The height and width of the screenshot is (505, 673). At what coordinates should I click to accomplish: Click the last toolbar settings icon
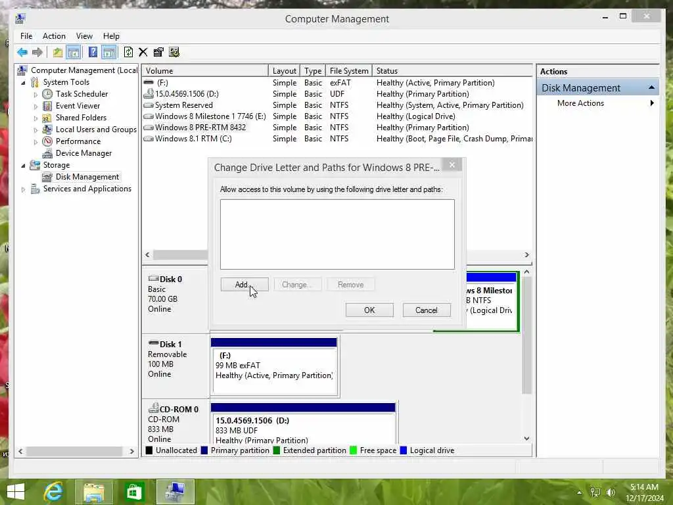(174, 53)
